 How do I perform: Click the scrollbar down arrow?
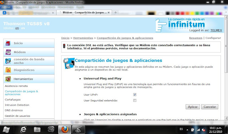point(226,118)
